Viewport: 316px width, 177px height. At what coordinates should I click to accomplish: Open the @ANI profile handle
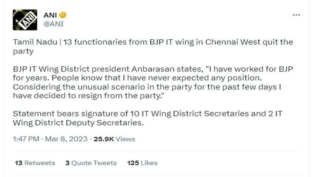54,23
